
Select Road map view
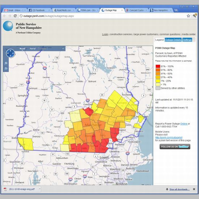(22, 48)
